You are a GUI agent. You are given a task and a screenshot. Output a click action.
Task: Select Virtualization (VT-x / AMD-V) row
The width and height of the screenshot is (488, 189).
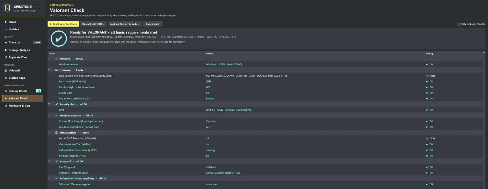click(265, 144)
